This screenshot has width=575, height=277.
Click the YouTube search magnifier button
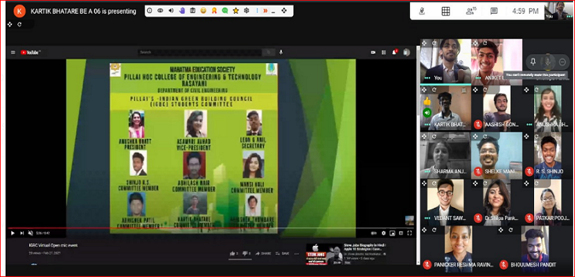click(x=268, y=53)
